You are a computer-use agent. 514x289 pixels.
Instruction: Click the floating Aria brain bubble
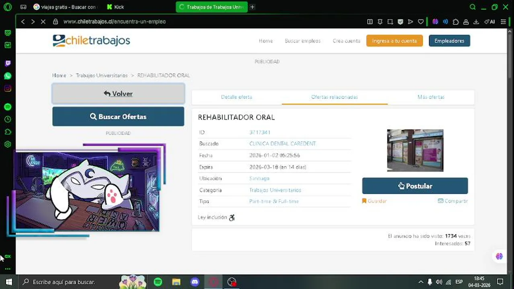pos(499,256)
